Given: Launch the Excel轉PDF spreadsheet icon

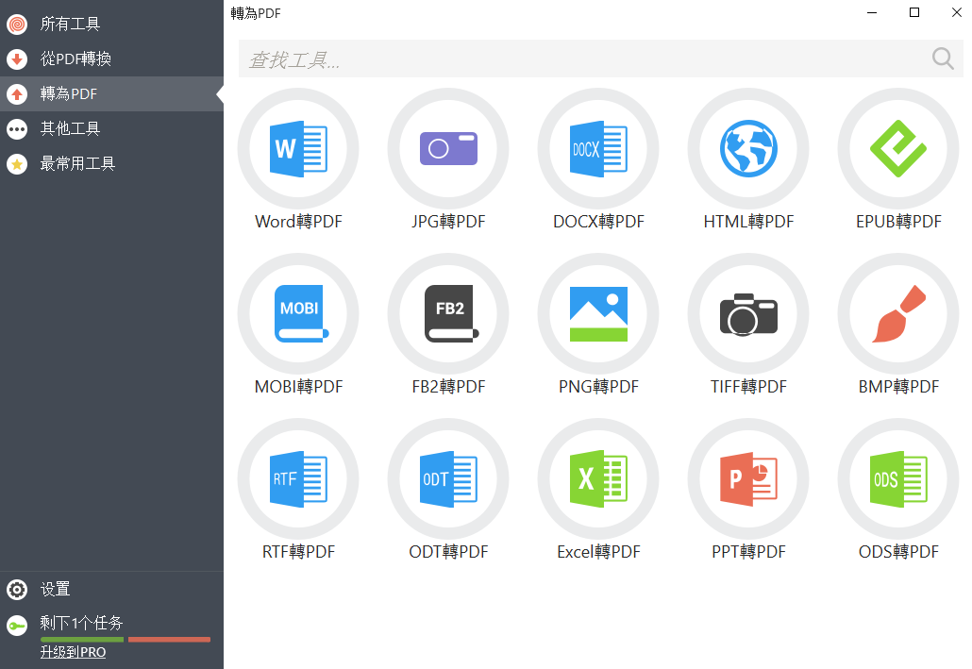Looking at the screenshot, I should pyautogui.click(x=598, y=478).
